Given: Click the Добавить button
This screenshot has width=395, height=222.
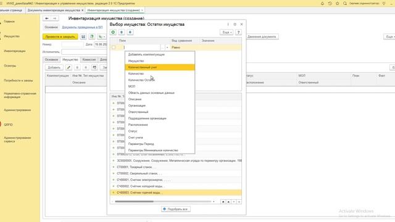Looking at the screenshot, I should tap(54, 67).
